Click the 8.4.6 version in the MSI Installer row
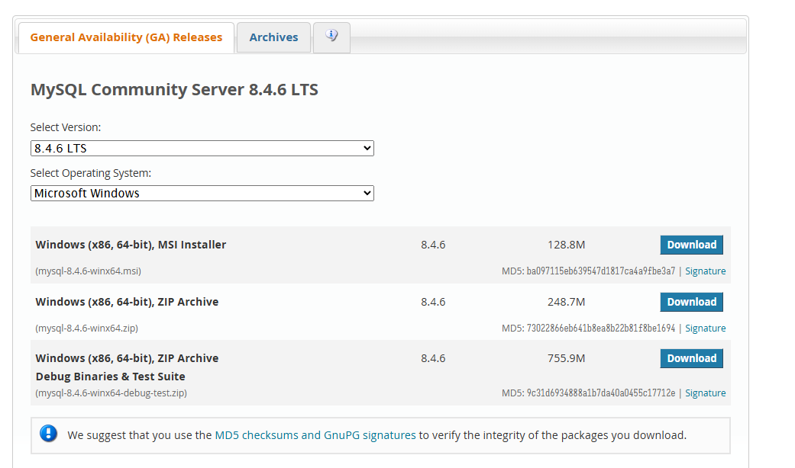 point(433,245)
